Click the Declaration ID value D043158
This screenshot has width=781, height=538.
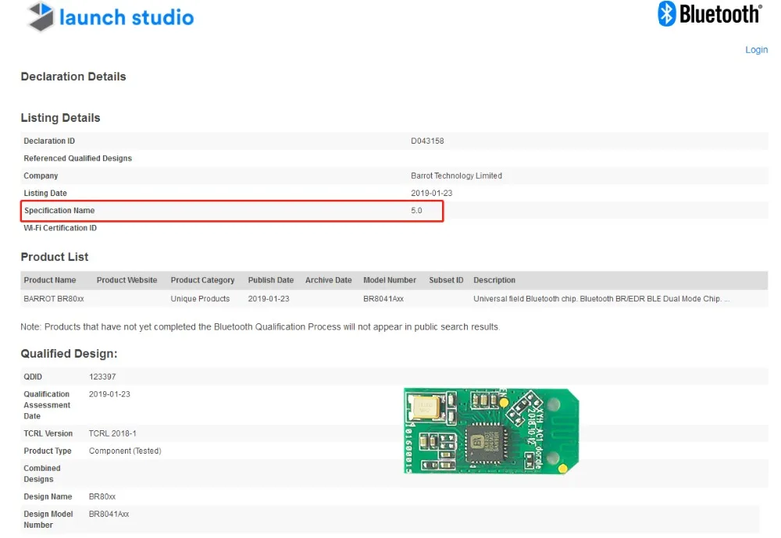click(427, 141)
